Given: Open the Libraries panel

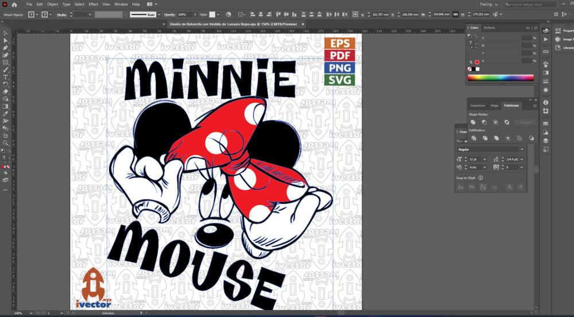Looking at the screenshot, I should tap(563, 48).
